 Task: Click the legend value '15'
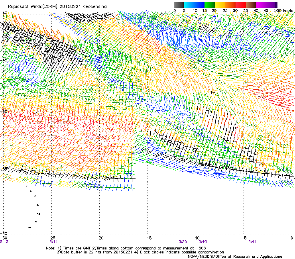[205, 11]
